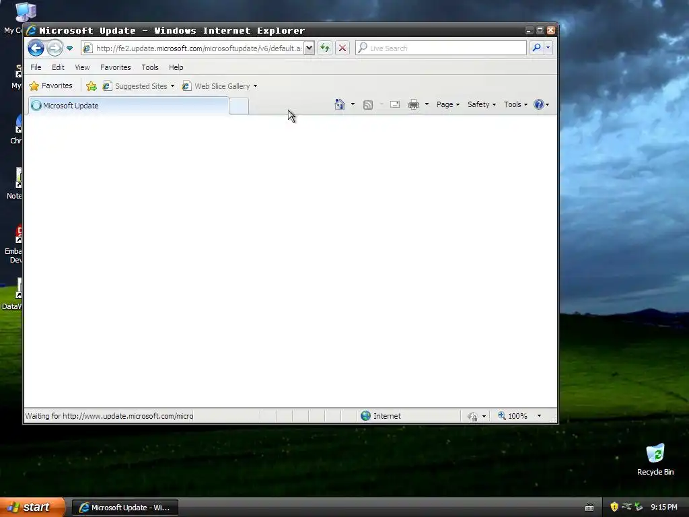The width and height of the screenshot is (689, 517).
Task: Expand the zoom level dropdown arrow
Action: (539, 416)
